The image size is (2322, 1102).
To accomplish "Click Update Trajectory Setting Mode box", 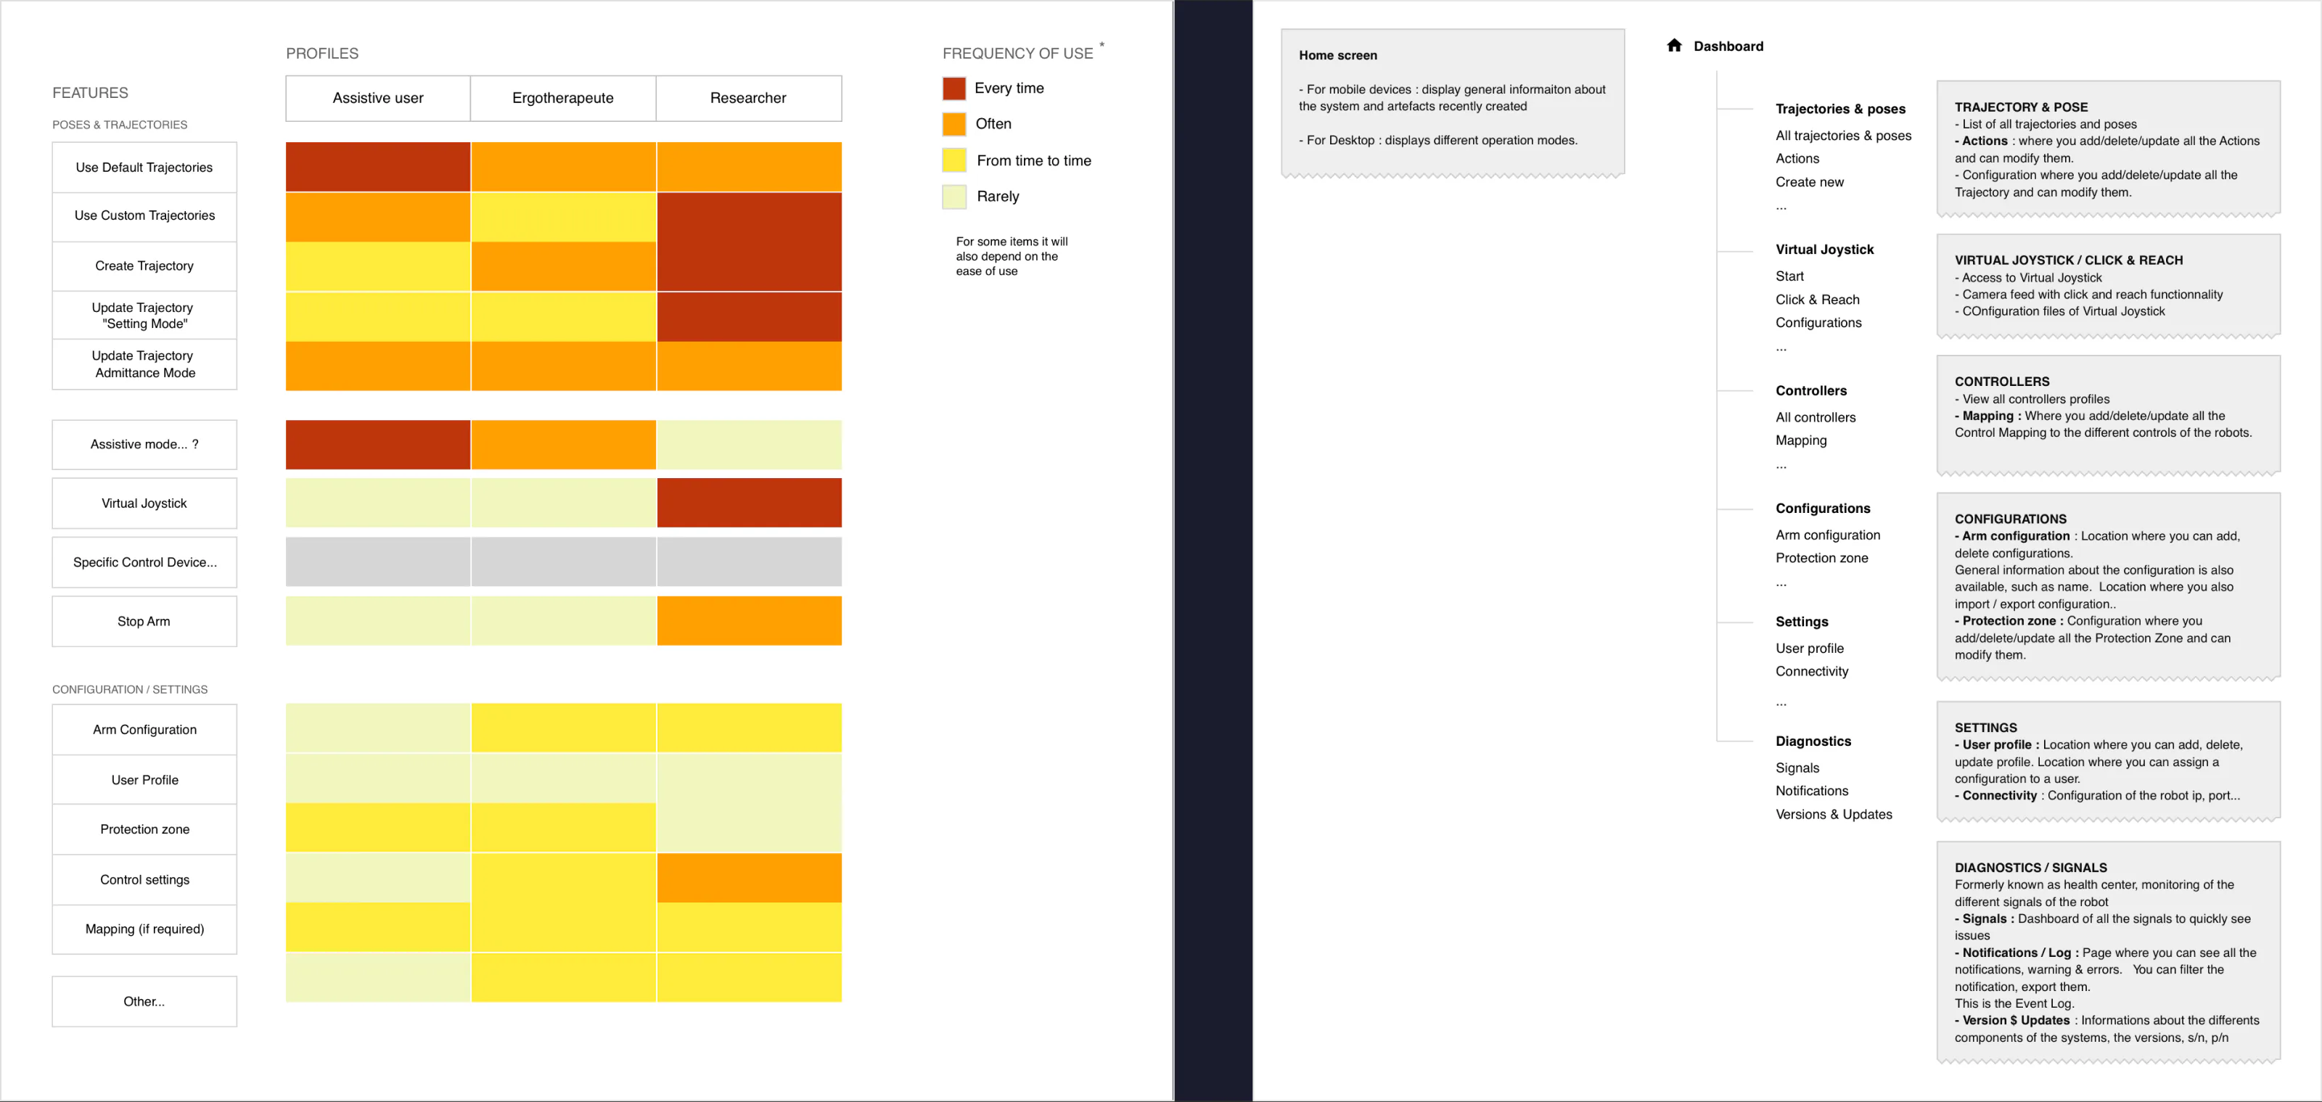I will 144,316.
